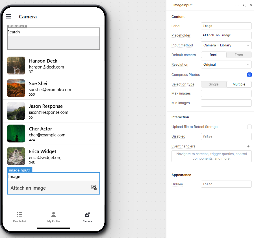
Task: Select Multiple selection type
Action: click(239, 84)
